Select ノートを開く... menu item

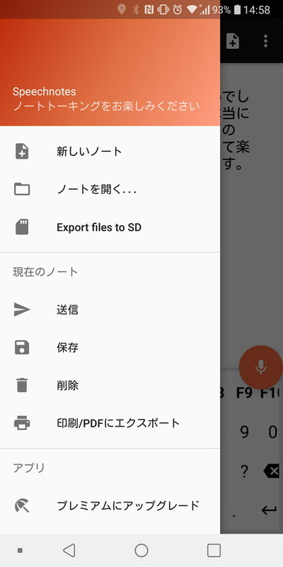(x=110, y=189)
